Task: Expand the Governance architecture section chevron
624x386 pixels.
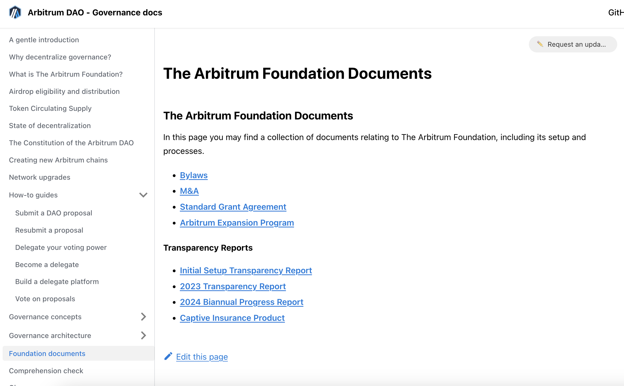Action: click(x=143, y=335)
